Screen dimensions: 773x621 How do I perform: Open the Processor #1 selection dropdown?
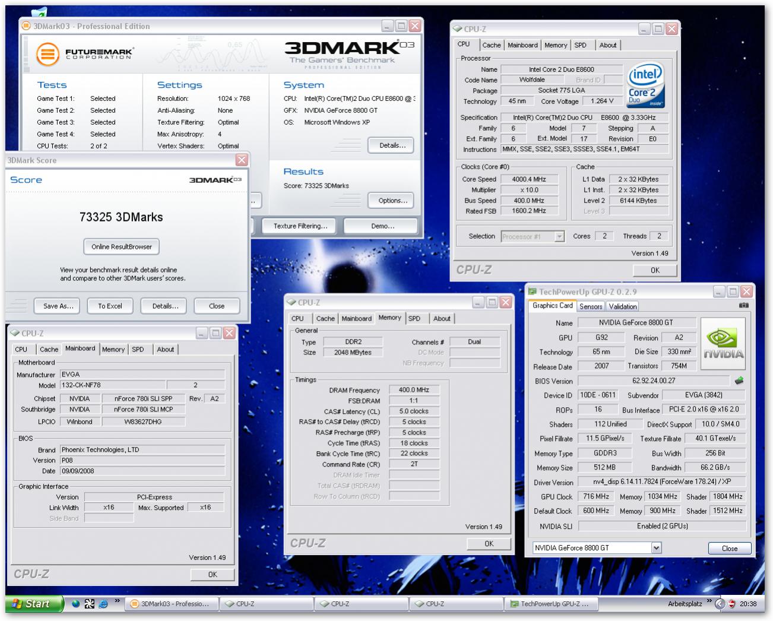coord(559,236)
